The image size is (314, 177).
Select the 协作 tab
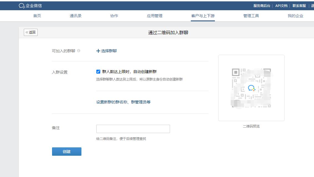[x=114, y=16]
